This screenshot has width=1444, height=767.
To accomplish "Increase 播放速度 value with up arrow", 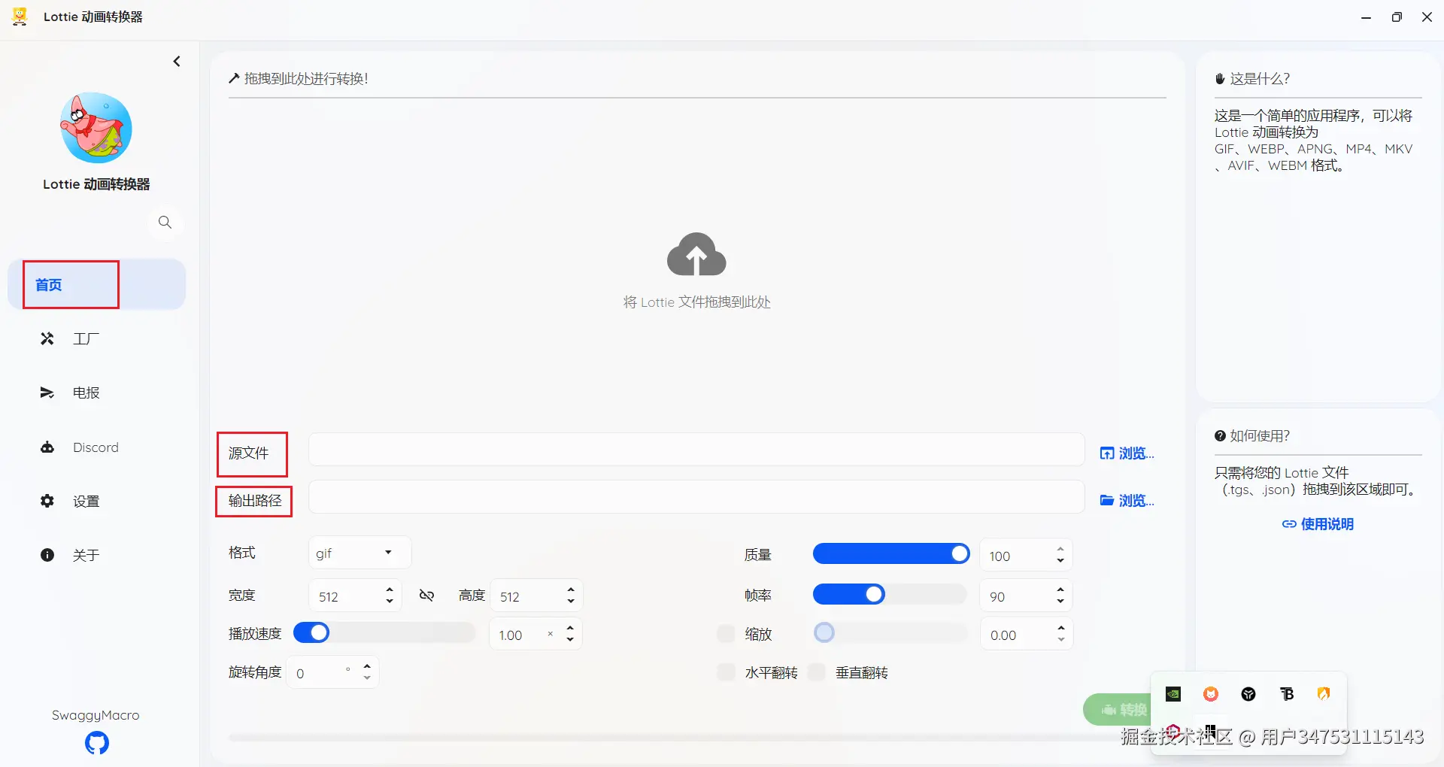I will [x=570, y=628].
